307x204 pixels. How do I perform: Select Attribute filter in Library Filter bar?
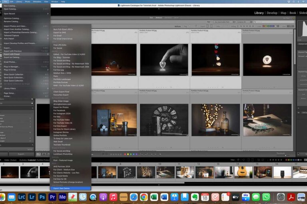point(159,18)
